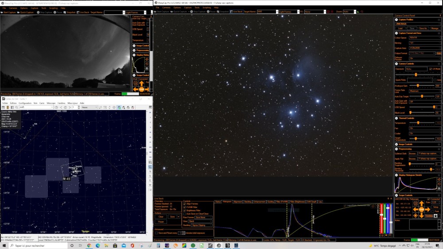443x249 pixels.
Task: Open the Cameras menu in main SharpCap
Action: [x=166, y=8]
